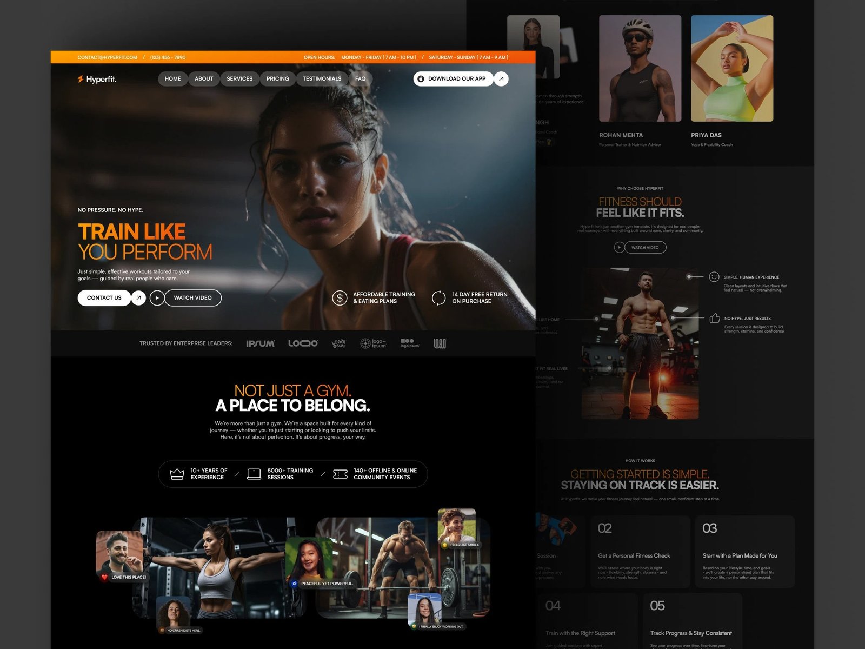Click the Priya Das name text
The height and width of the screenshot is (649, 865).
pyautogui.click(x=706, y=135)
